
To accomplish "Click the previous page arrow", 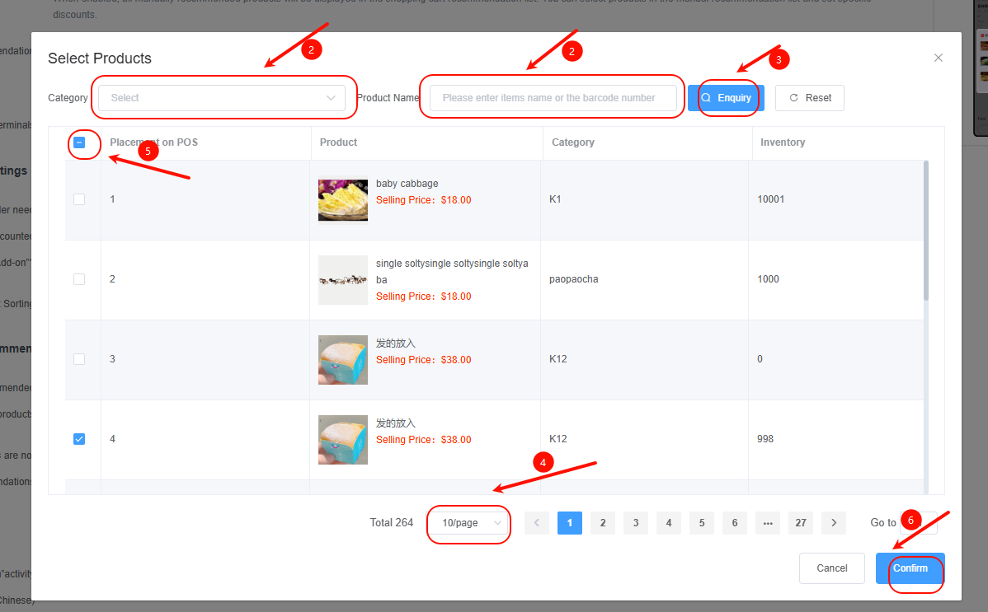I will pyautogui.click(x=537, y=523).
